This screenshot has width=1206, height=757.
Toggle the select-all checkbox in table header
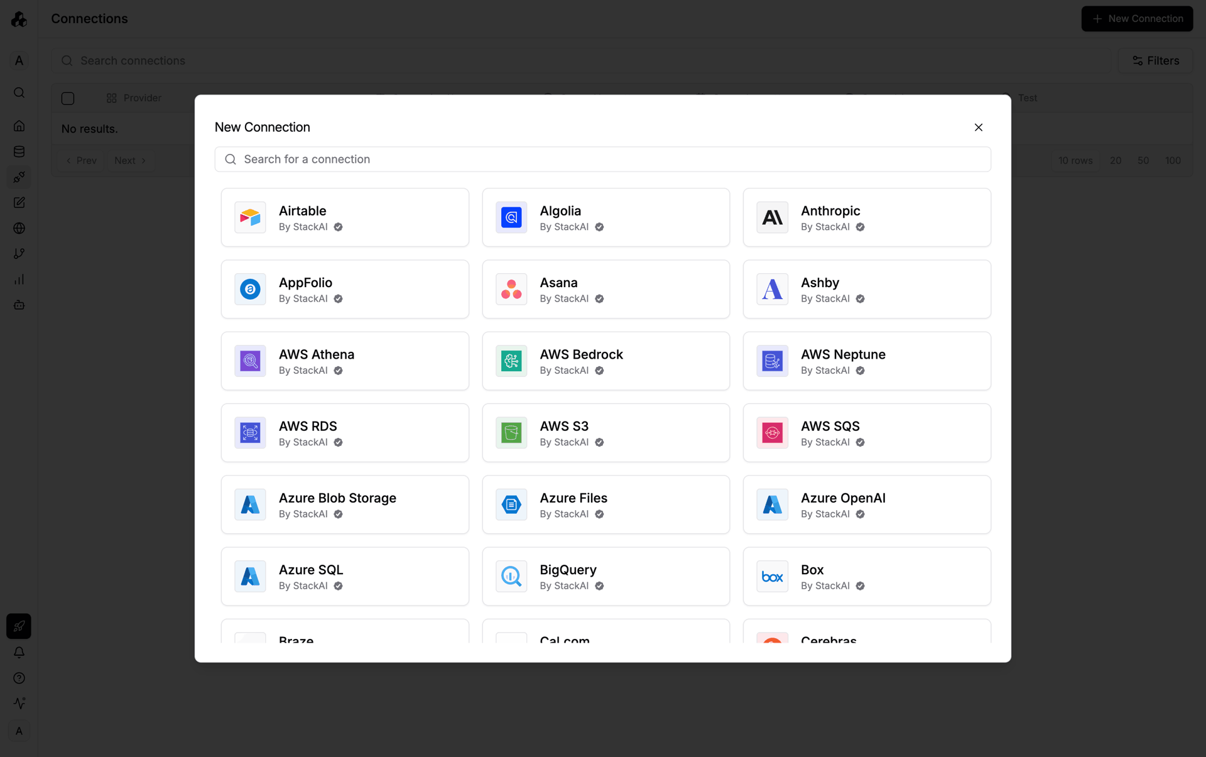[x=68, y=98]
